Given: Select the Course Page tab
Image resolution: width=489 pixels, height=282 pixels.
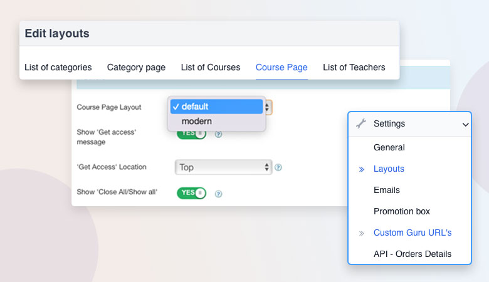Looking at the screenshot, I should [x=281, y=67].
